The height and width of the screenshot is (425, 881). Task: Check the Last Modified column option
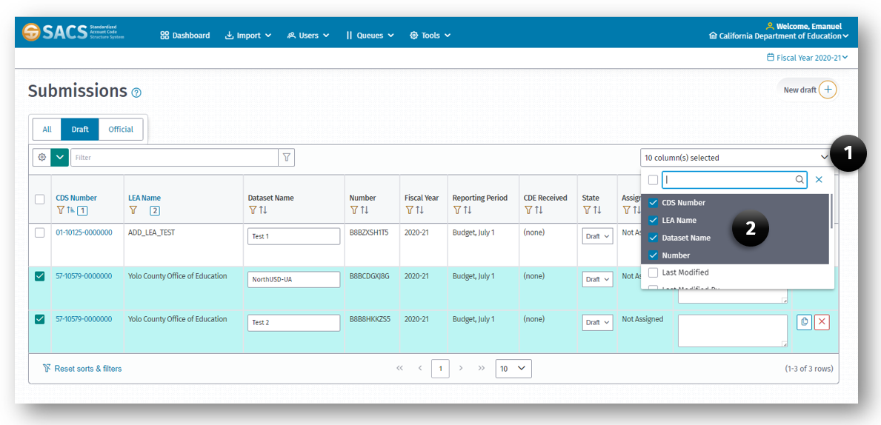653,272
